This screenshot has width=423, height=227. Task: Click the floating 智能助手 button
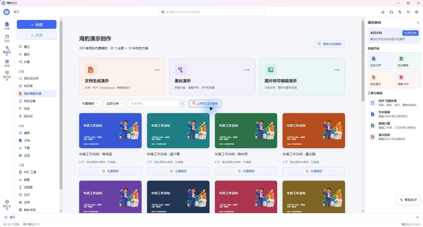[x=409, y=200]
